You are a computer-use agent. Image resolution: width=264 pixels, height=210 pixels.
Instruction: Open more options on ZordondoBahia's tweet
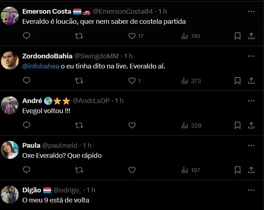tap(251, 56)
